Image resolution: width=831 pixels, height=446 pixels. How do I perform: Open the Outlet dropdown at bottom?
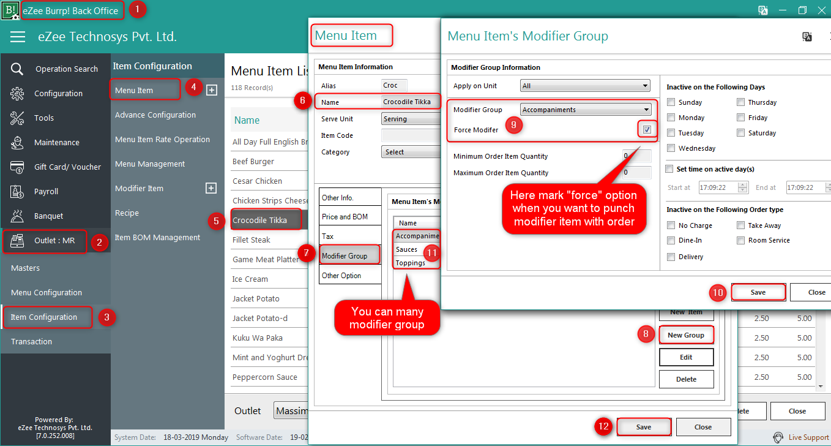point(291,411)
